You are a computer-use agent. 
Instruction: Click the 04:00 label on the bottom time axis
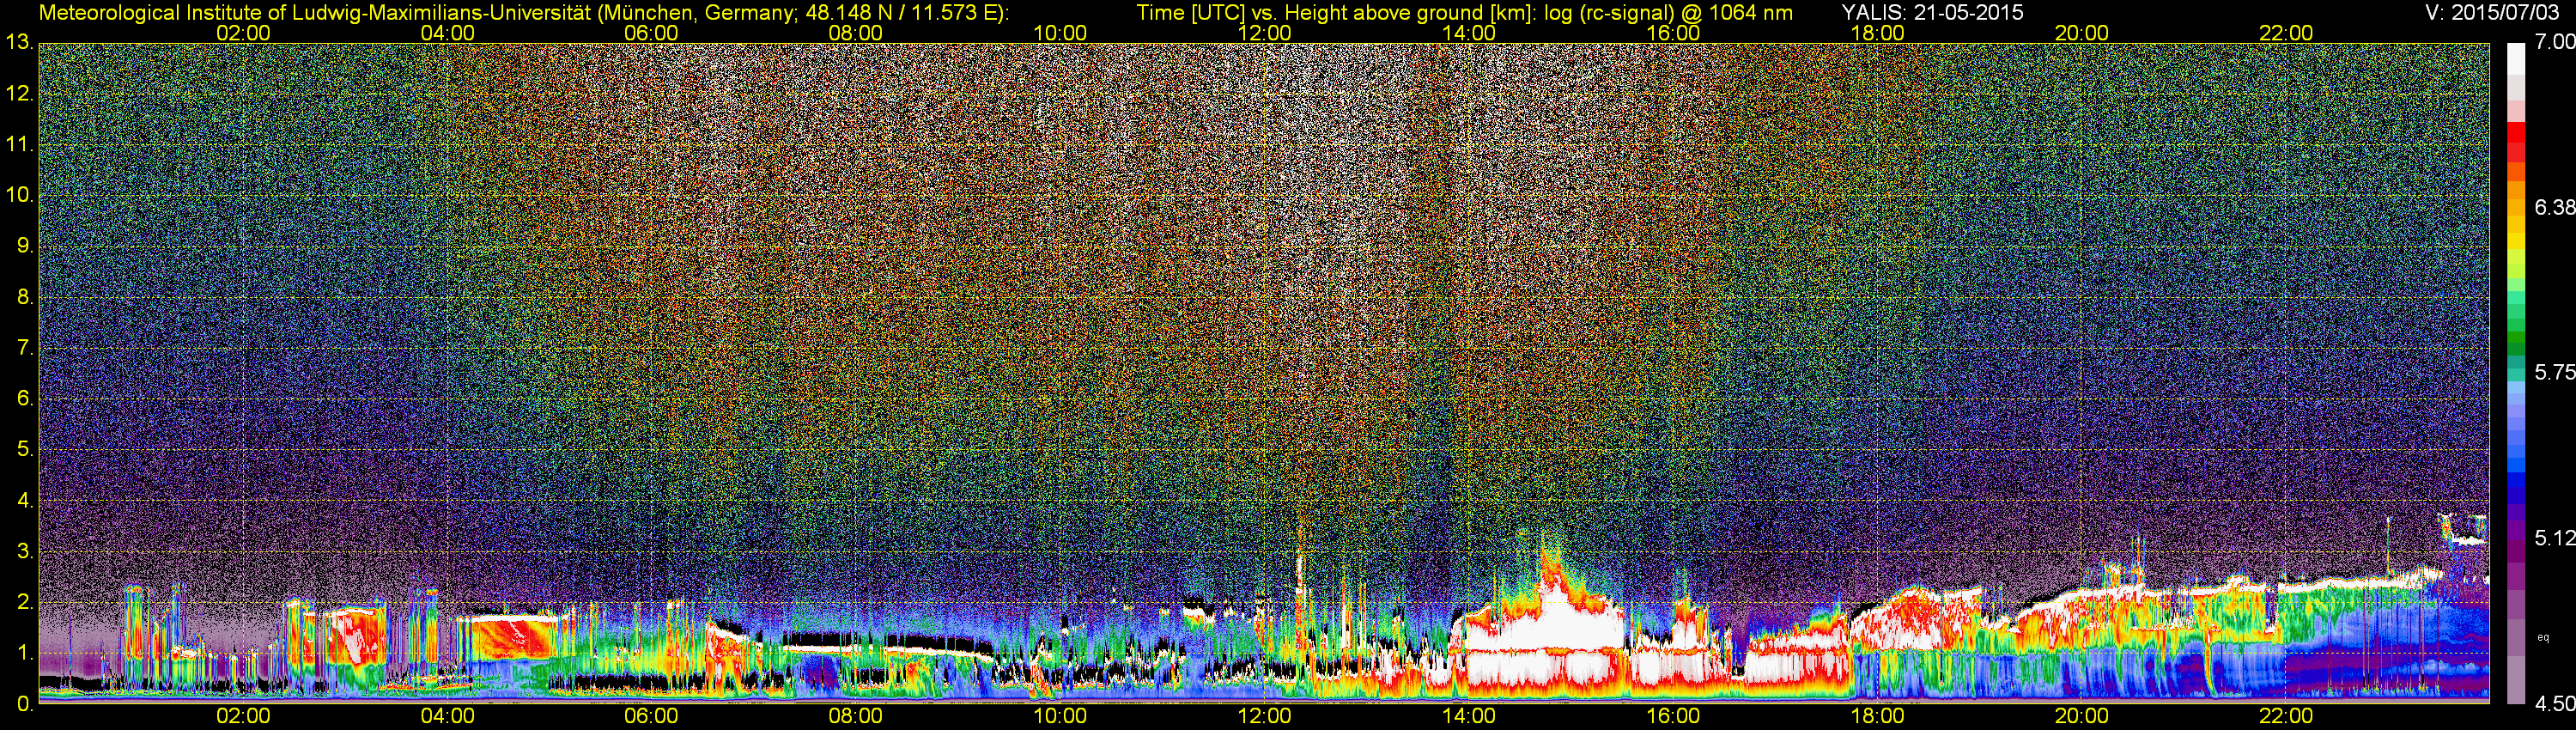pyautogui.click(x=447, y=716)
